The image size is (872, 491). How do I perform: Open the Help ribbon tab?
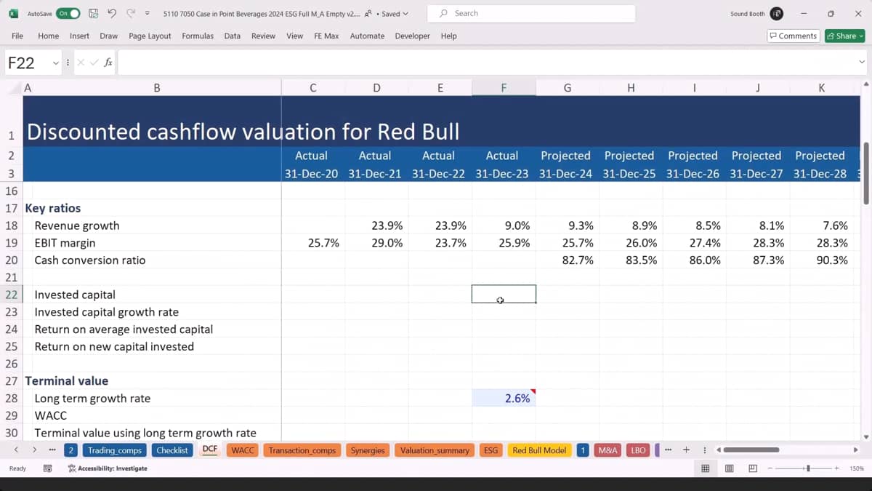[x=448, y=36]
